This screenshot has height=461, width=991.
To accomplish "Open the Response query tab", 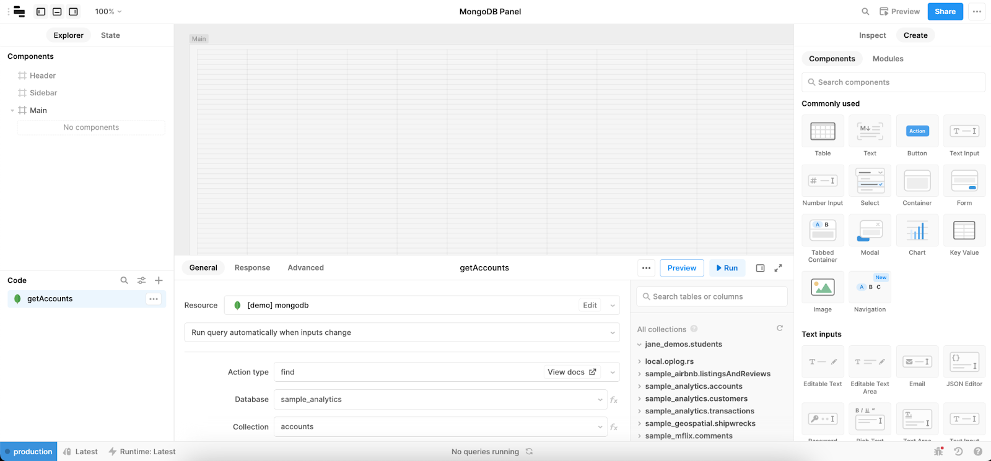I will [x=252, y=268].
